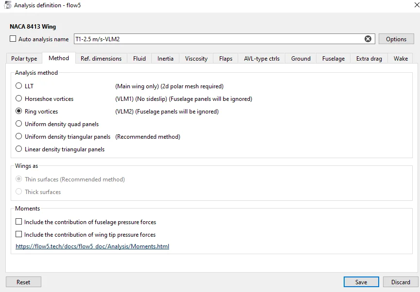Image resolution: width=420 pixels, height=292 pixels.
Task: Select the LLT analysis method
Action: 19,86
